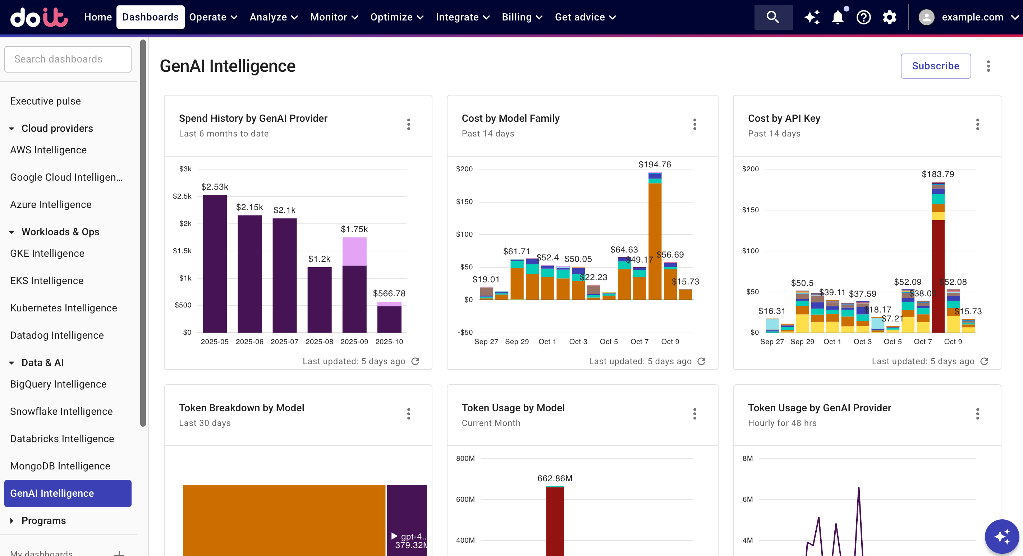Click the Search dashboards input field

[x=68, y=59]
